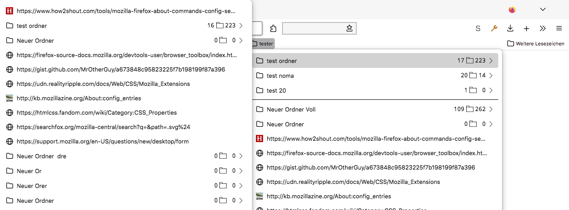Open the 'tester' bookmarks toolbar folder
569x210 pixels.
point(262,44)
